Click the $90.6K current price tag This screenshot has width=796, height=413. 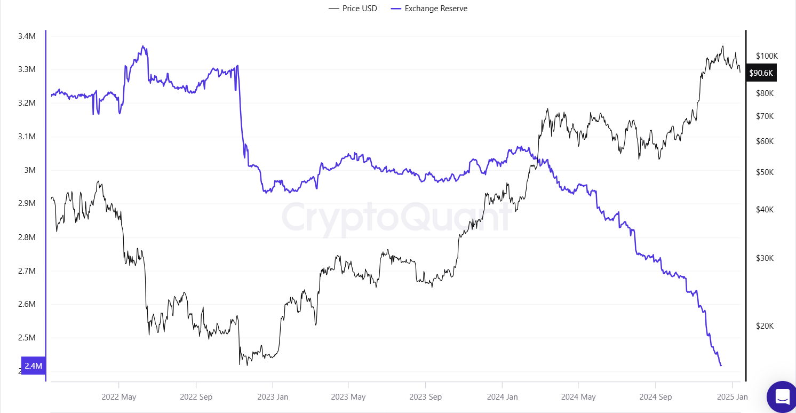[x=761, y=73]
